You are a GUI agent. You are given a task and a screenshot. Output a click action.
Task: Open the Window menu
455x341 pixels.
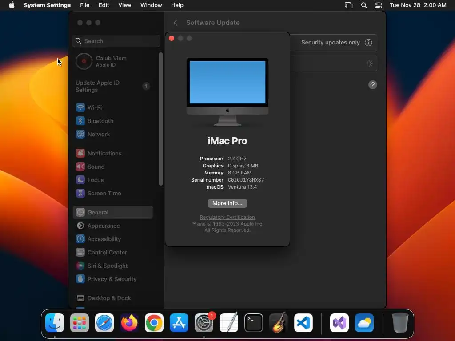(x=151, y=5)
